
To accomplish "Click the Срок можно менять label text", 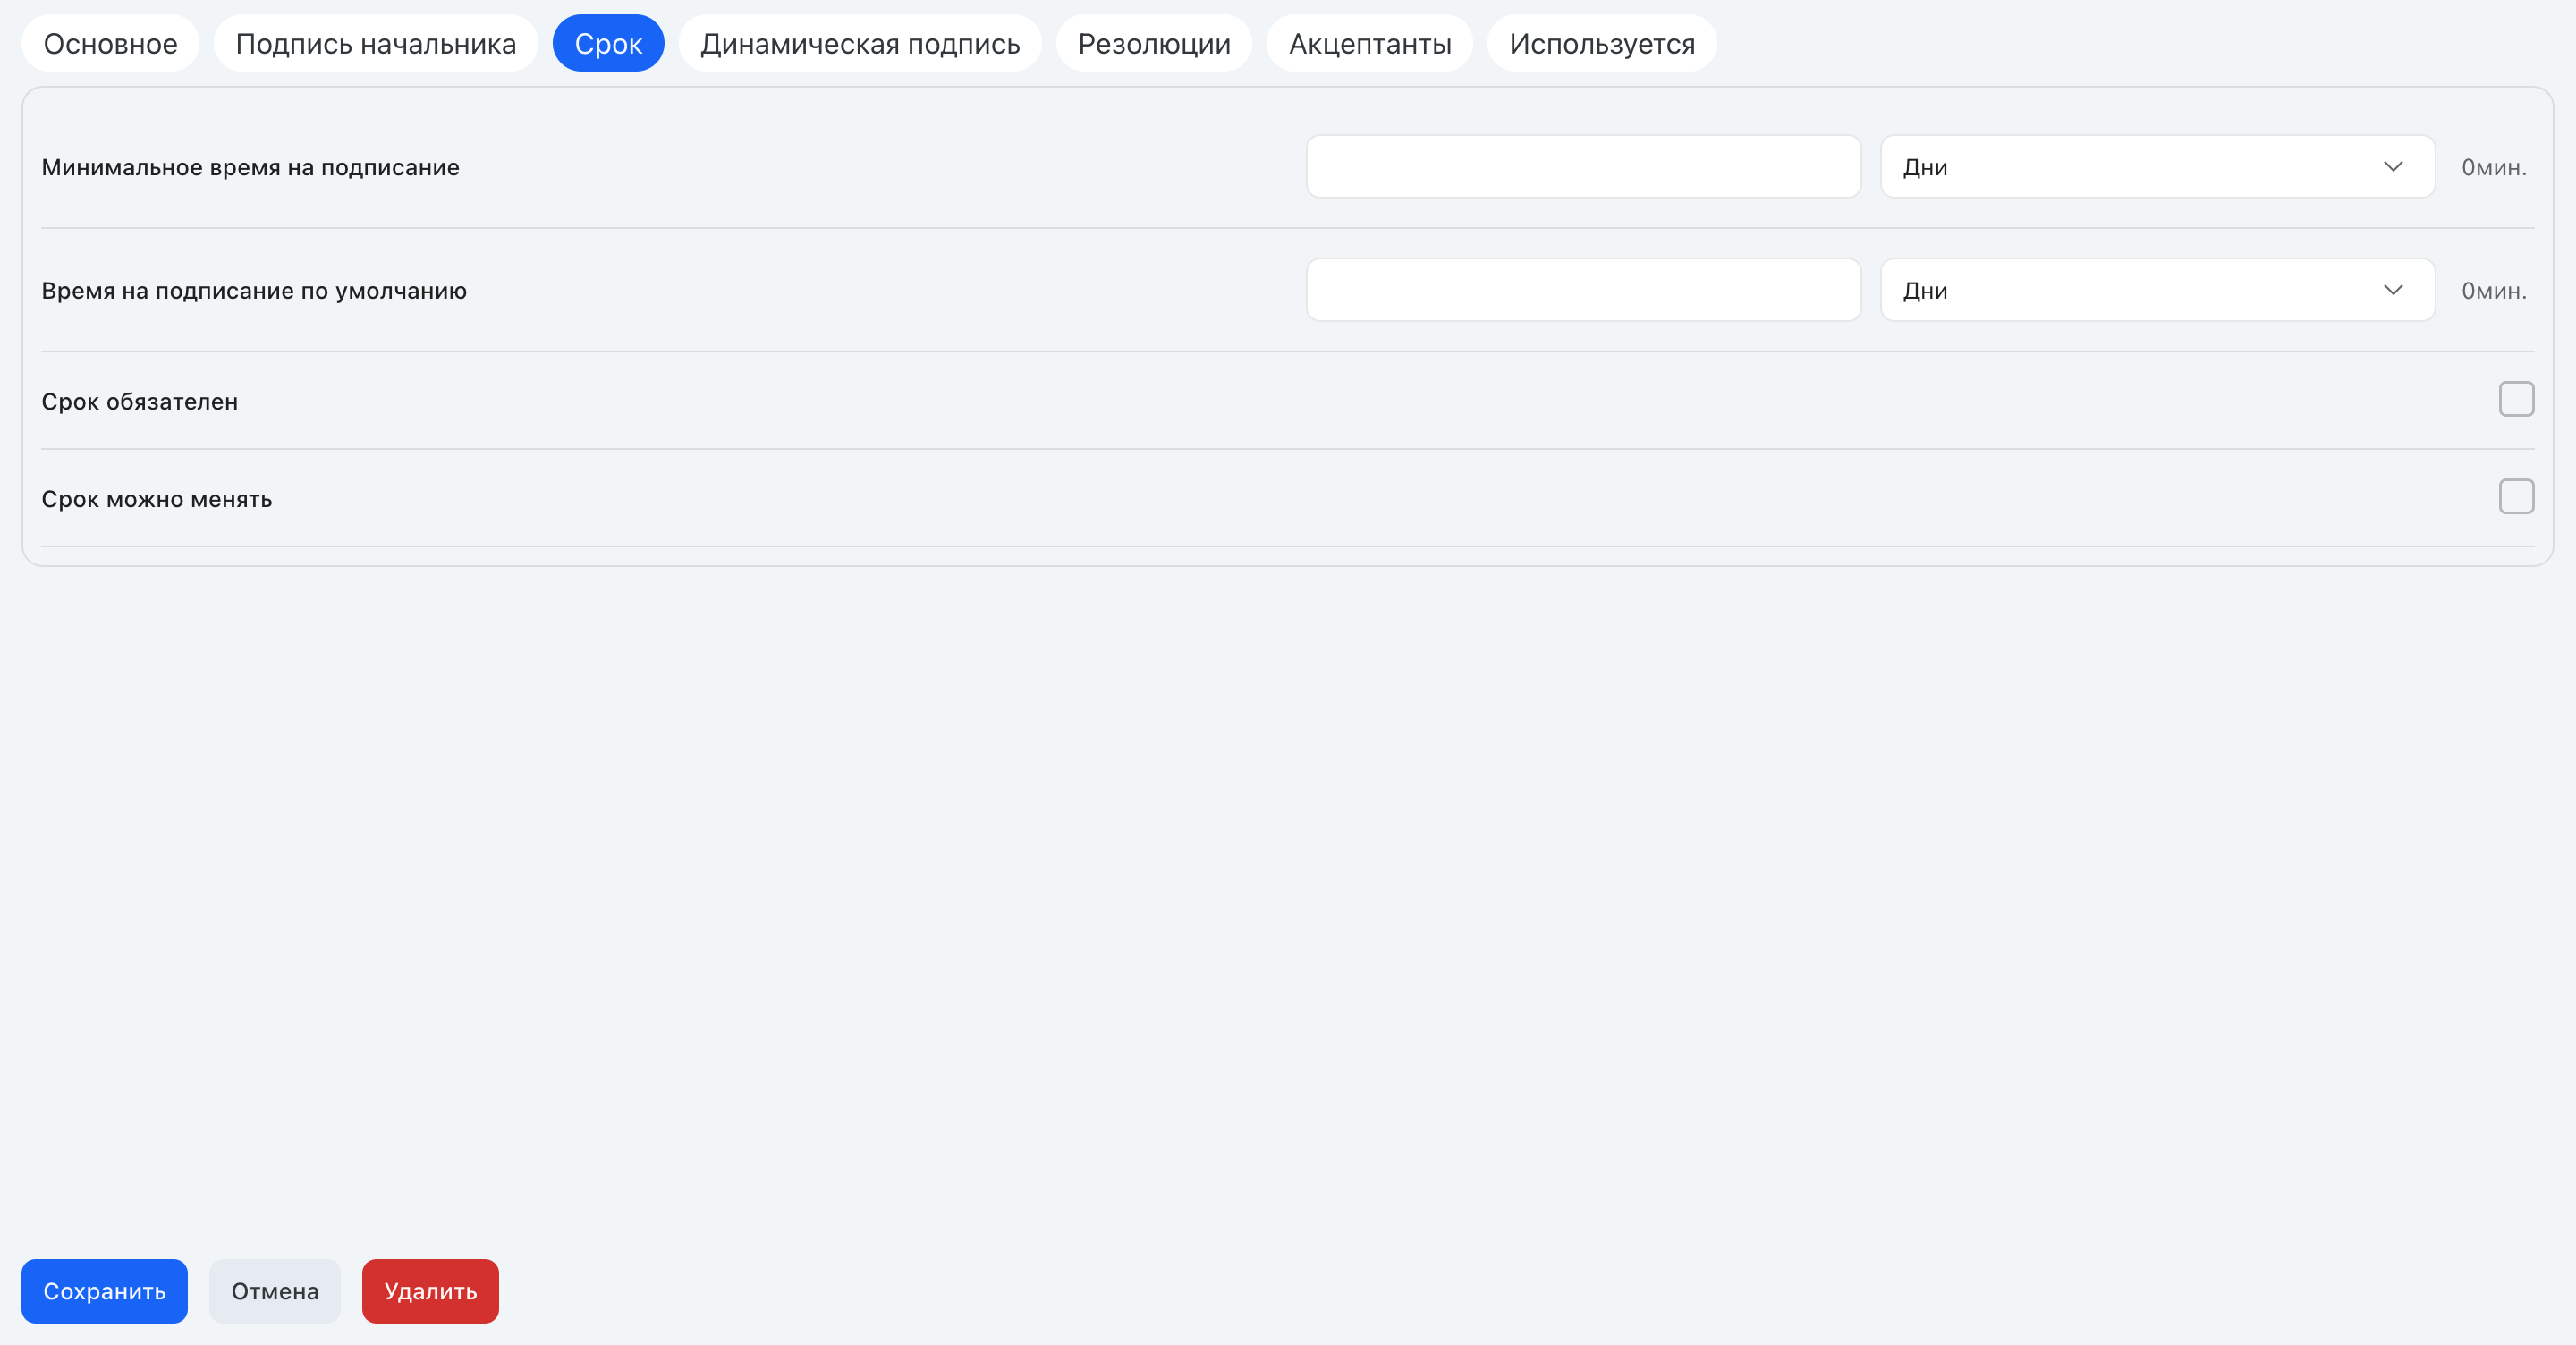I will pyautogui.click(x=157, y=499).
